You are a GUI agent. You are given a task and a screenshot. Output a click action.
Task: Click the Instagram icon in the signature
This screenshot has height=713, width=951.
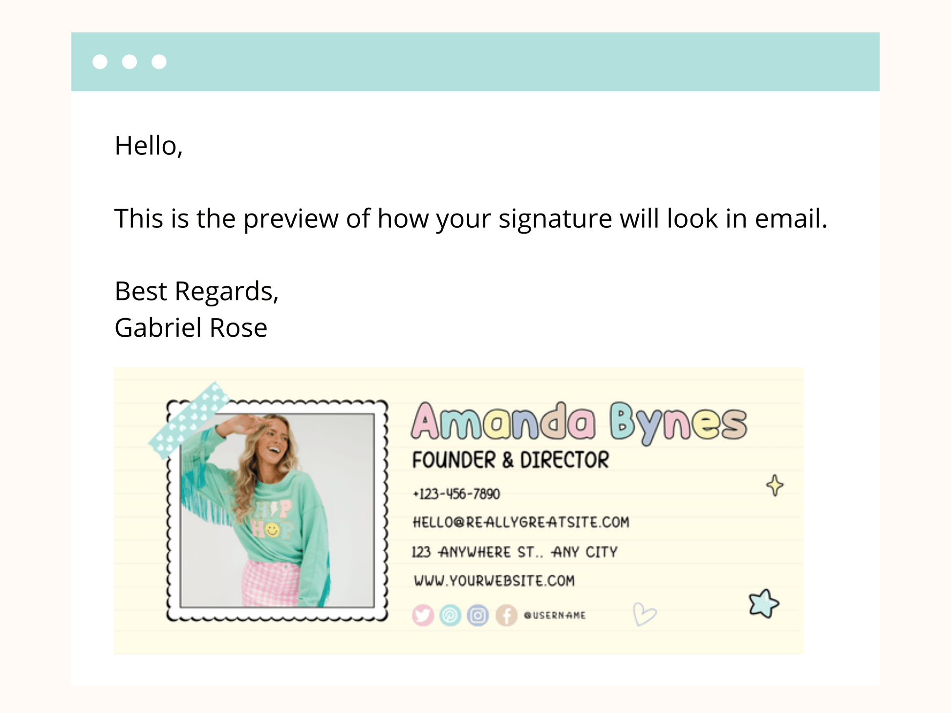pos(477,615)
